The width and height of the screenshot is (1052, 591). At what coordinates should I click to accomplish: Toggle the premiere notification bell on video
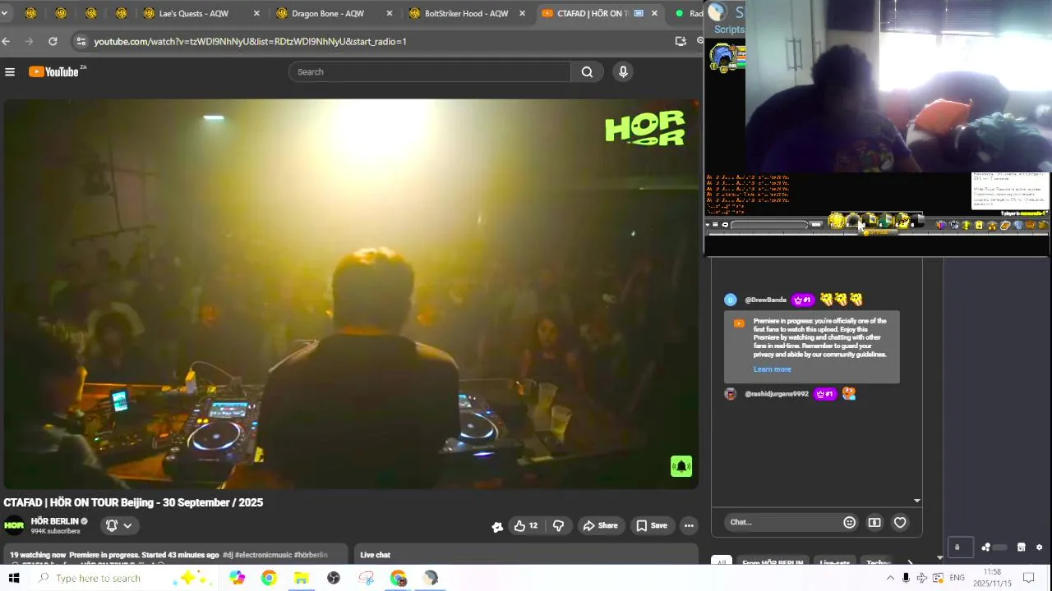pyautogui.click(x=681, y=466)
